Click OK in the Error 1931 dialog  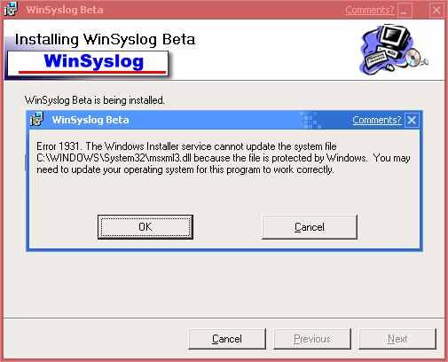[x=145, y=227]
